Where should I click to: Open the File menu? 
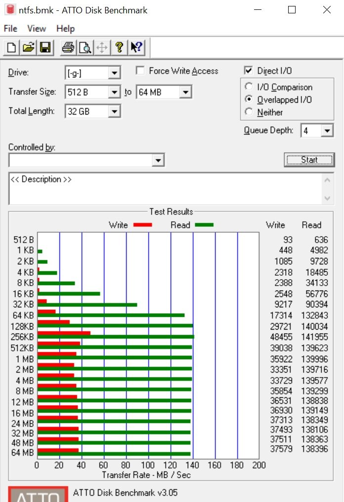[10, 29]
